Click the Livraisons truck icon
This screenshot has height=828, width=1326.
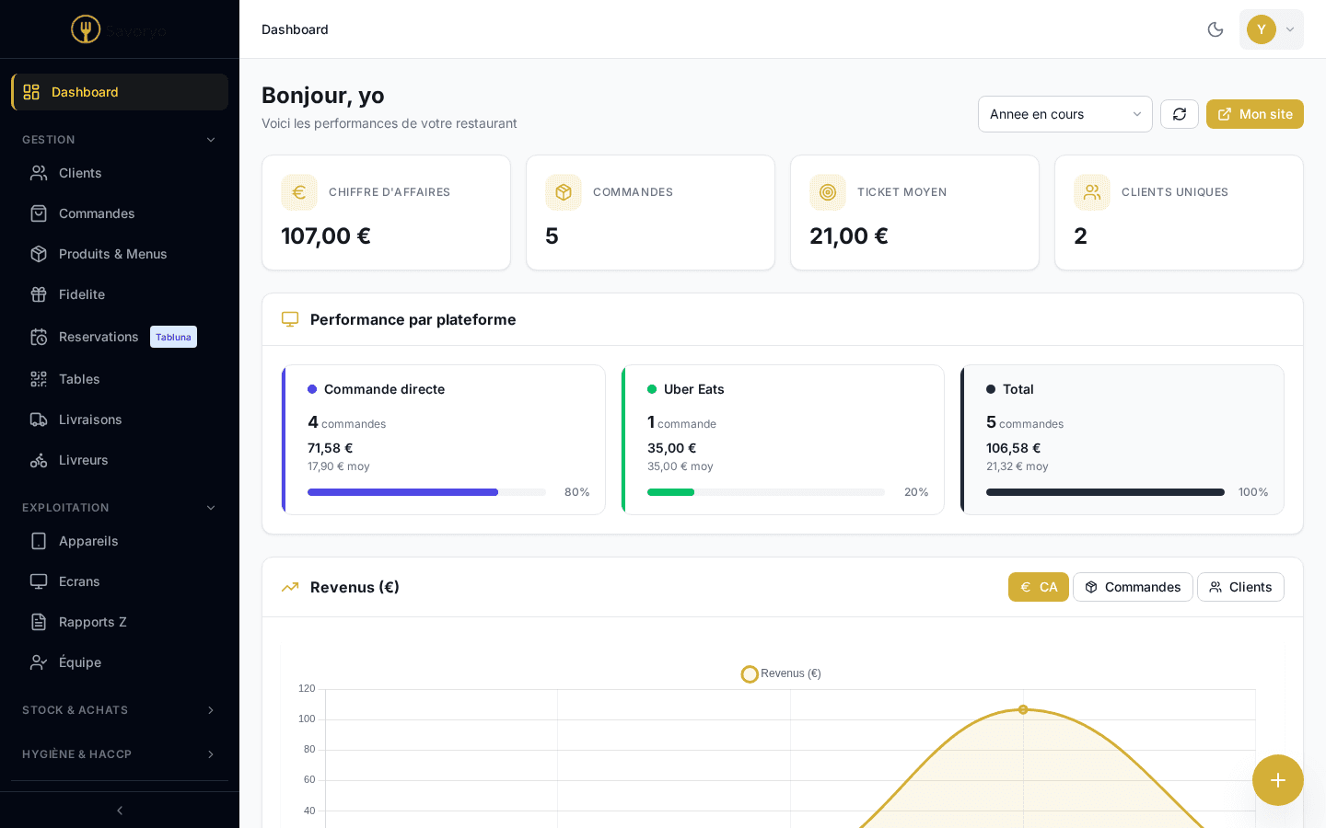pyautogui.click(x=39, y=420)
